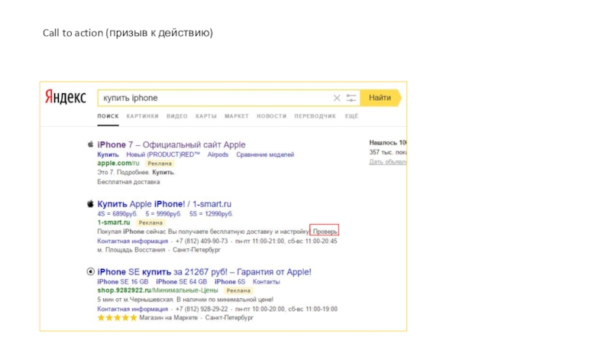Open advanced search settings sliders icon
Viewport: 611px width, 344px height.
tap(351, 98)
